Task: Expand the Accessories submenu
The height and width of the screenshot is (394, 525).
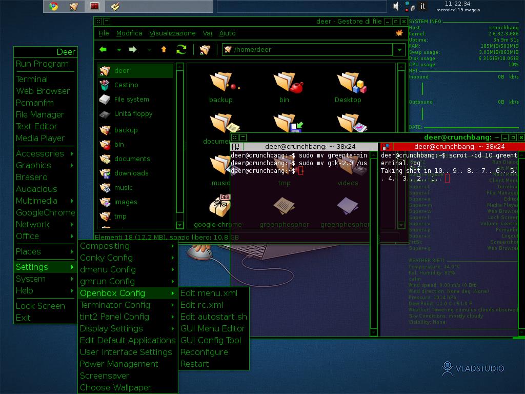Action: coord(45,153)
